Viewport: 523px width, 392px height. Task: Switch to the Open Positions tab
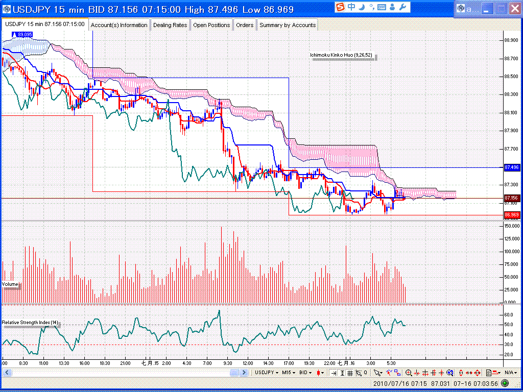pyautogui.click(x=211, y=25)
